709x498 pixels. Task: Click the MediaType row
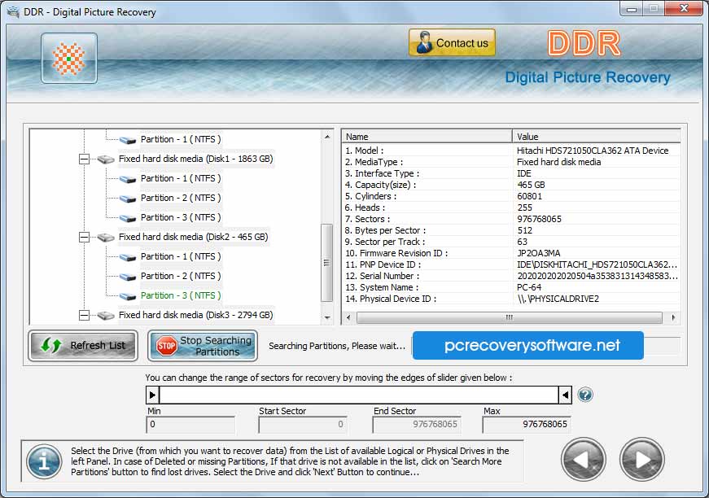(511, 162)
